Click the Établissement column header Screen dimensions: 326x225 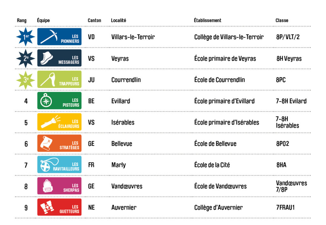point(208,21)
